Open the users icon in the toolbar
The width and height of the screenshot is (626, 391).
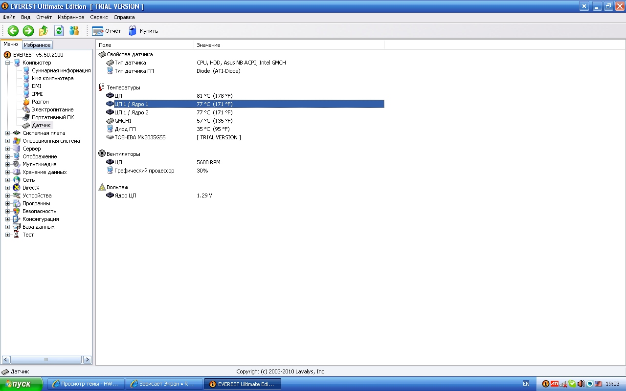[74, 31]
